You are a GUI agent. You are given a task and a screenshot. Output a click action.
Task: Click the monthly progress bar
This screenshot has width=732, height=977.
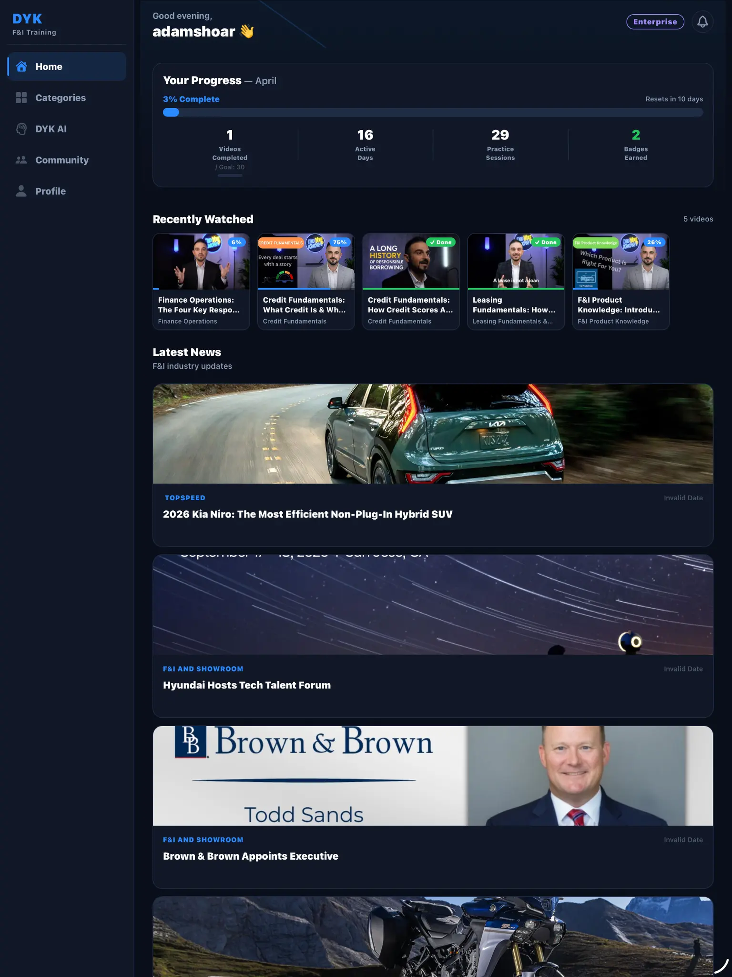(433, 113)
